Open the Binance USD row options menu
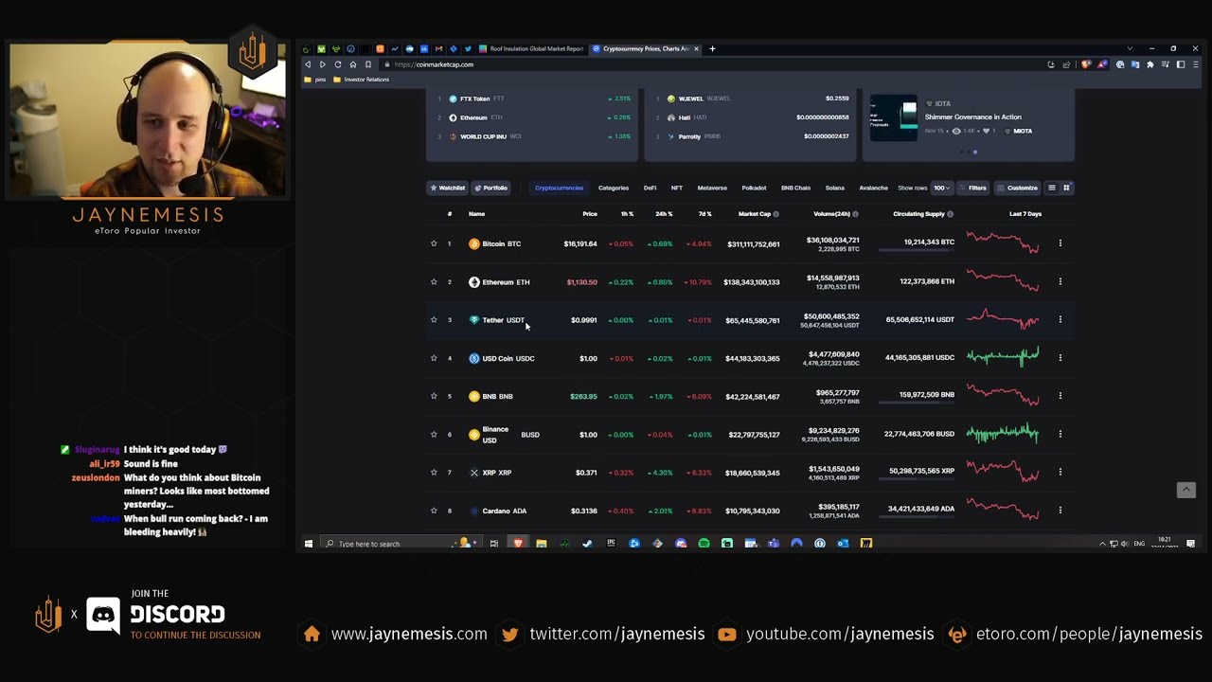 [1060, 434]
